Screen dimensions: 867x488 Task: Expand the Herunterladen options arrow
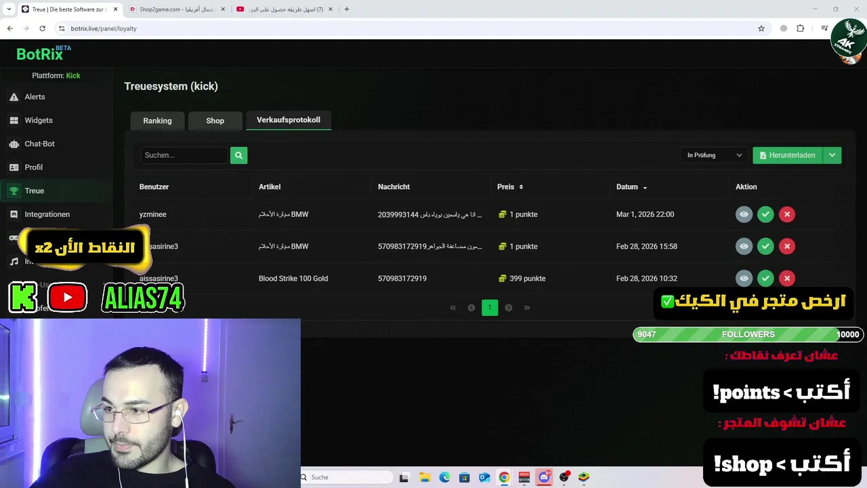coord(832,155)
